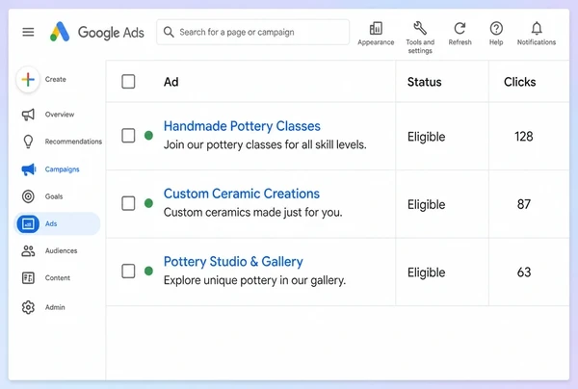This screenshot has height=389, width=578.
Task: Click the Appearance label text
Action: (x=376, y=42)
